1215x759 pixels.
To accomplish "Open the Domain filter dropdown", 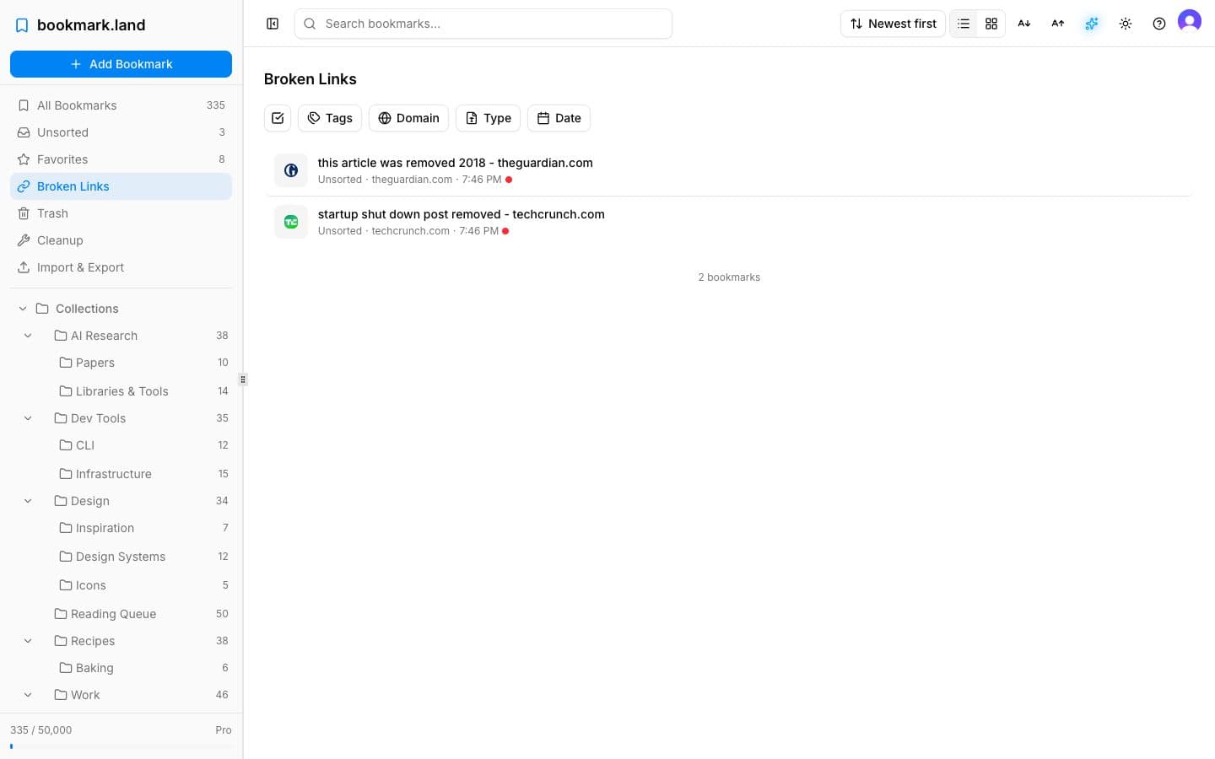I will pos(408,118).
